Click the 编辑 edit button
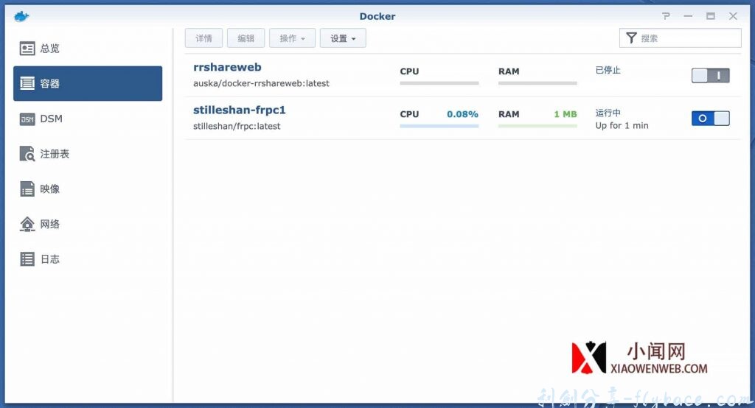Image resolution: width=755 pixels, height=408 pixels. [x=246, y=38]
